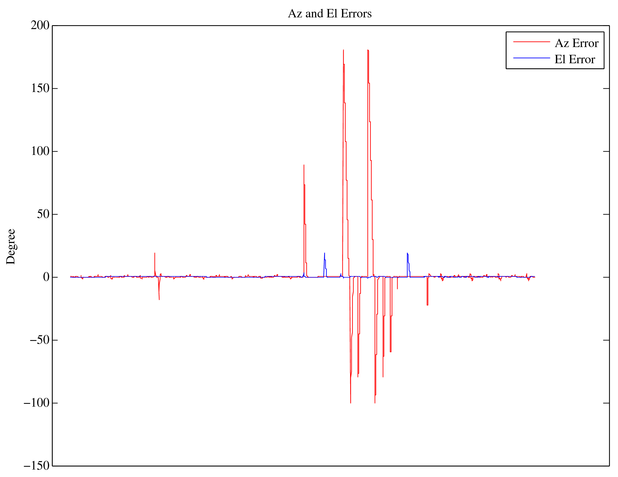Select the Az Error legend label

point(576,43)
